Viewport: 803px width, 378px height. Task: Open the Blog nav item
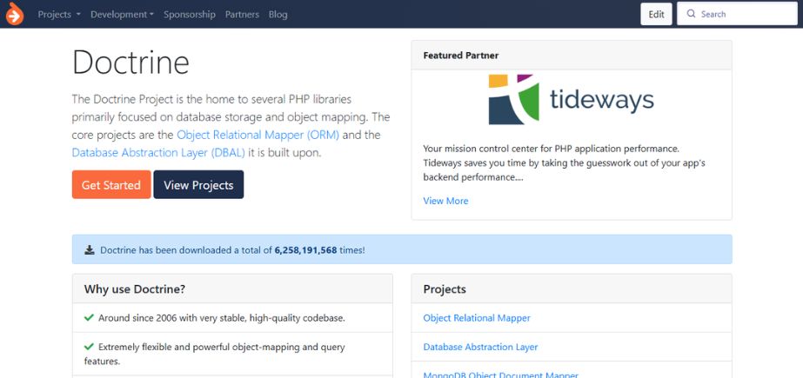tap(278, 14)
